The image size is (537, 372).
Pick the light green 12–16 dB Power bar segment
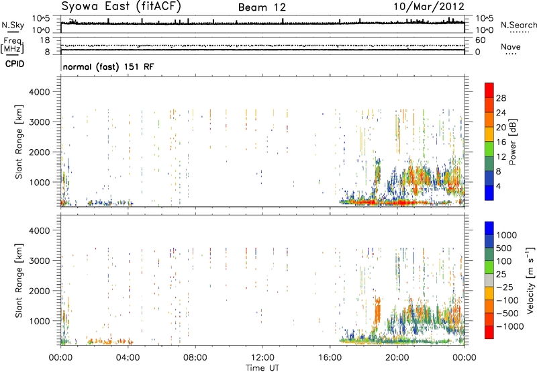pos(489,148)
